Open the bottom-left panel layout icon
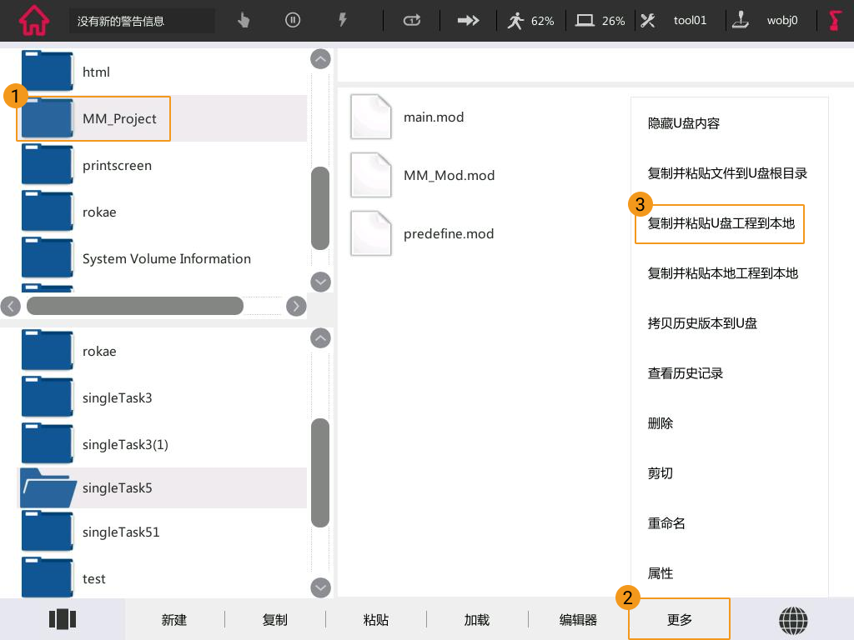 [63, 619]
